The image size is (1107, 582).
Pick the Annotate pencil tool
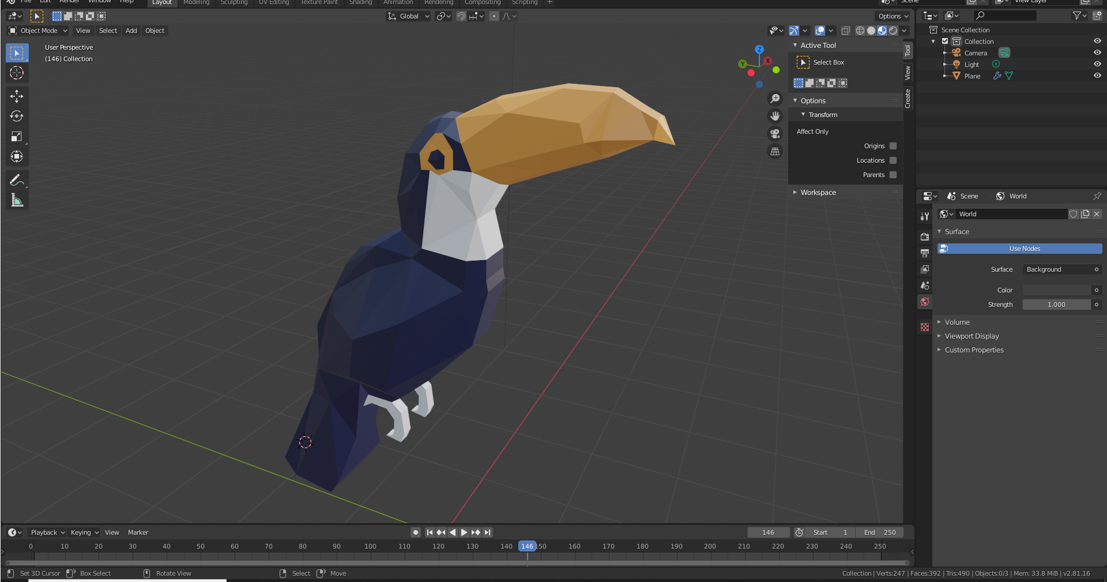coord(17,180)
